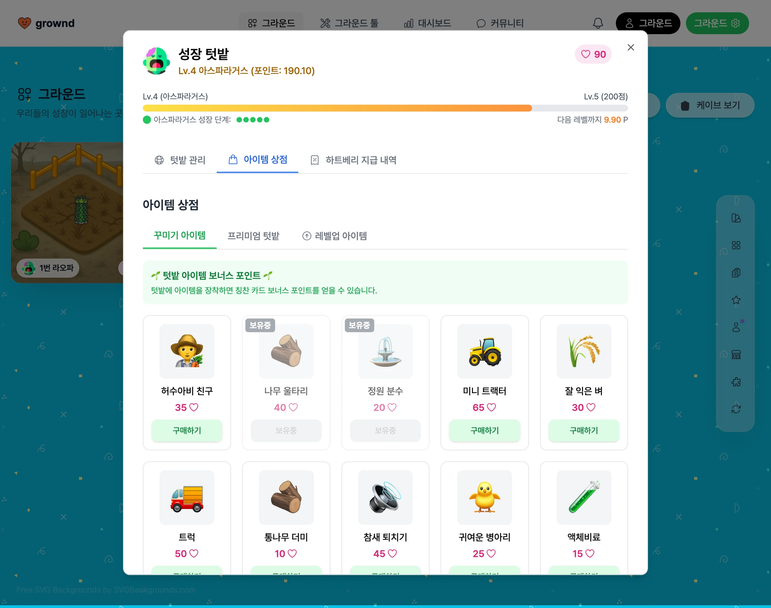Click the heart points badge showing 90
This screenshot has height=608, width=771.
coord(593,54)
